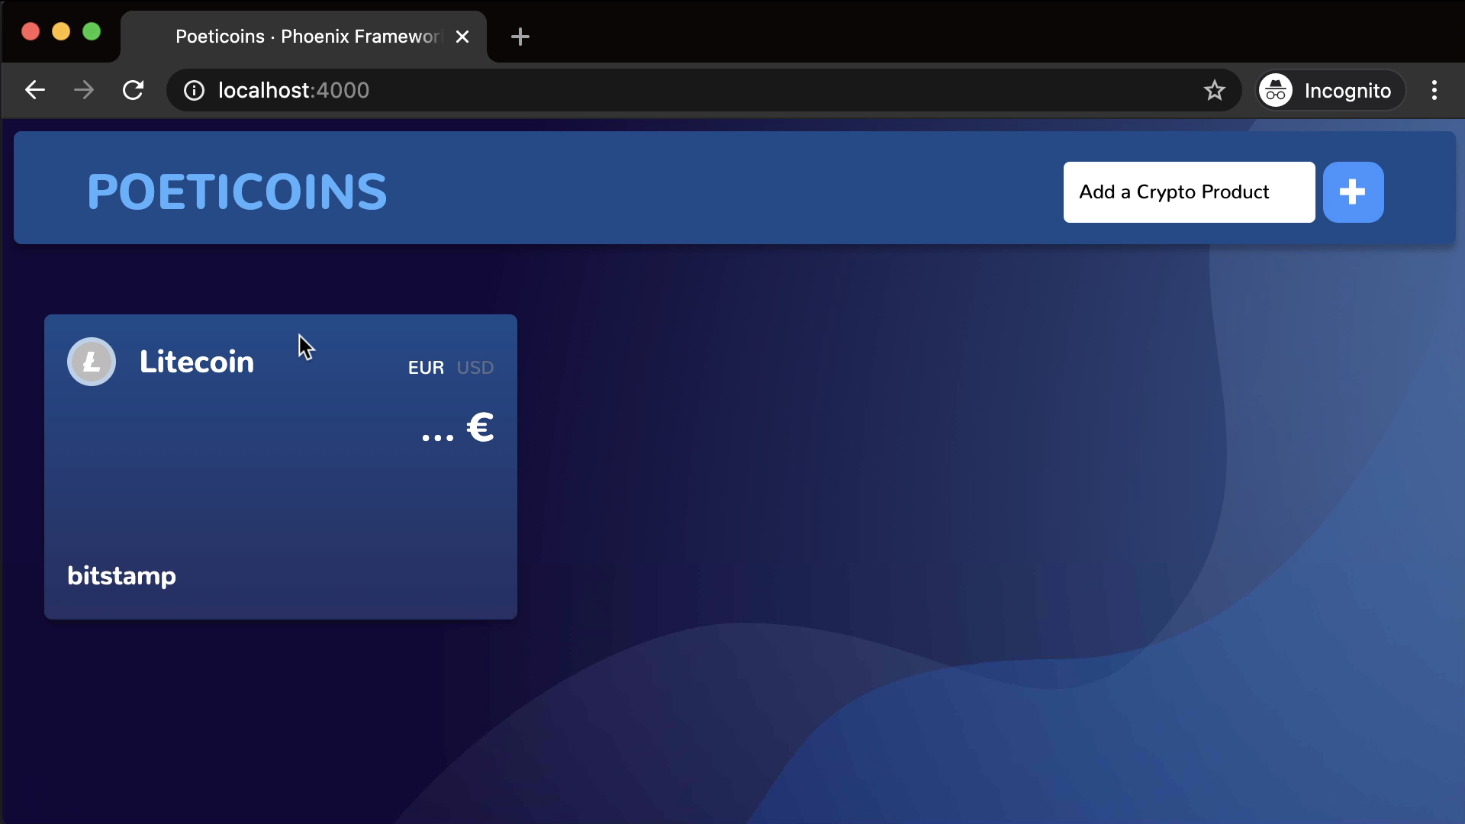Viewport: 1465px width, 824px height.
Task: Click the POETICOINS logo header
Action: click(x=237, y=193)
